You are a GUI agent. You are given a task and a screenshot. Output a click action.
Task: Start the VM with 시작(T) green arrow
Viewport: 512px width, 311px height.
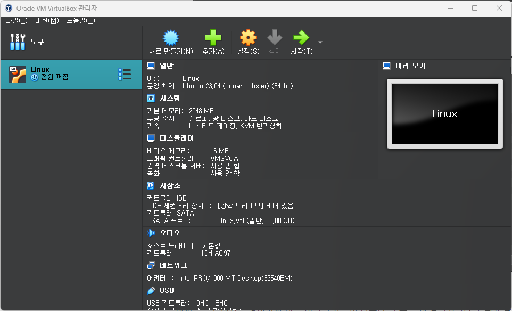(301, 38)
